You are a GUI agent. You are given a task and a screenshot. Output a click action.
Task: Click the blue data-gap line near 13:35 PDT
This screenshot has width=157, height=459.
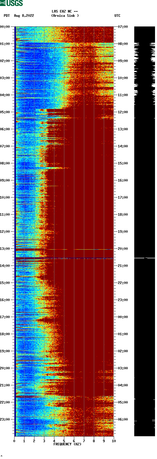click(x=65, y=258)
